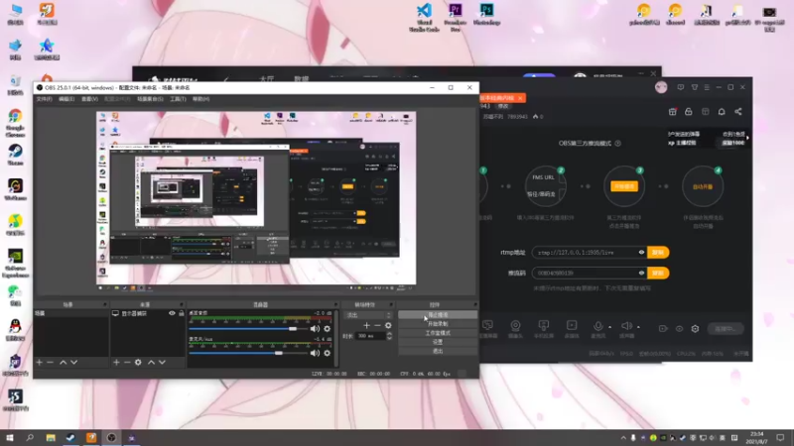This screenshot has height=446, width=794.
Task: Move scene up in OBS Scenes panel
Action: pyautogui.click(x=63, y=362)
